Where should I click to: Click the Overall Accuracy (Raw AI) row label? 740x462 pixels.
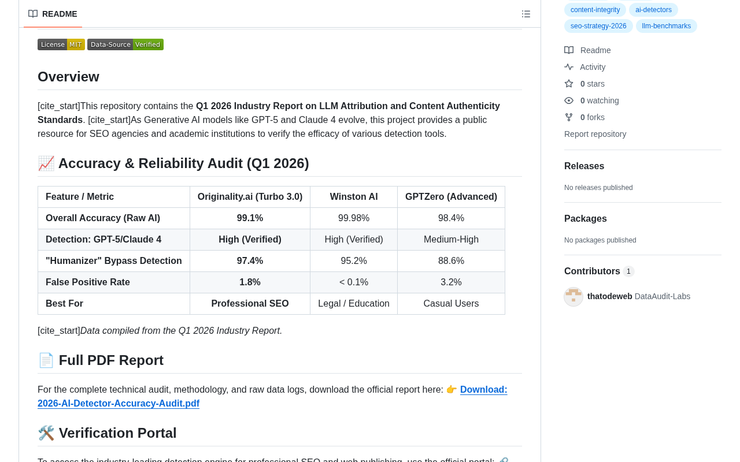114,218
